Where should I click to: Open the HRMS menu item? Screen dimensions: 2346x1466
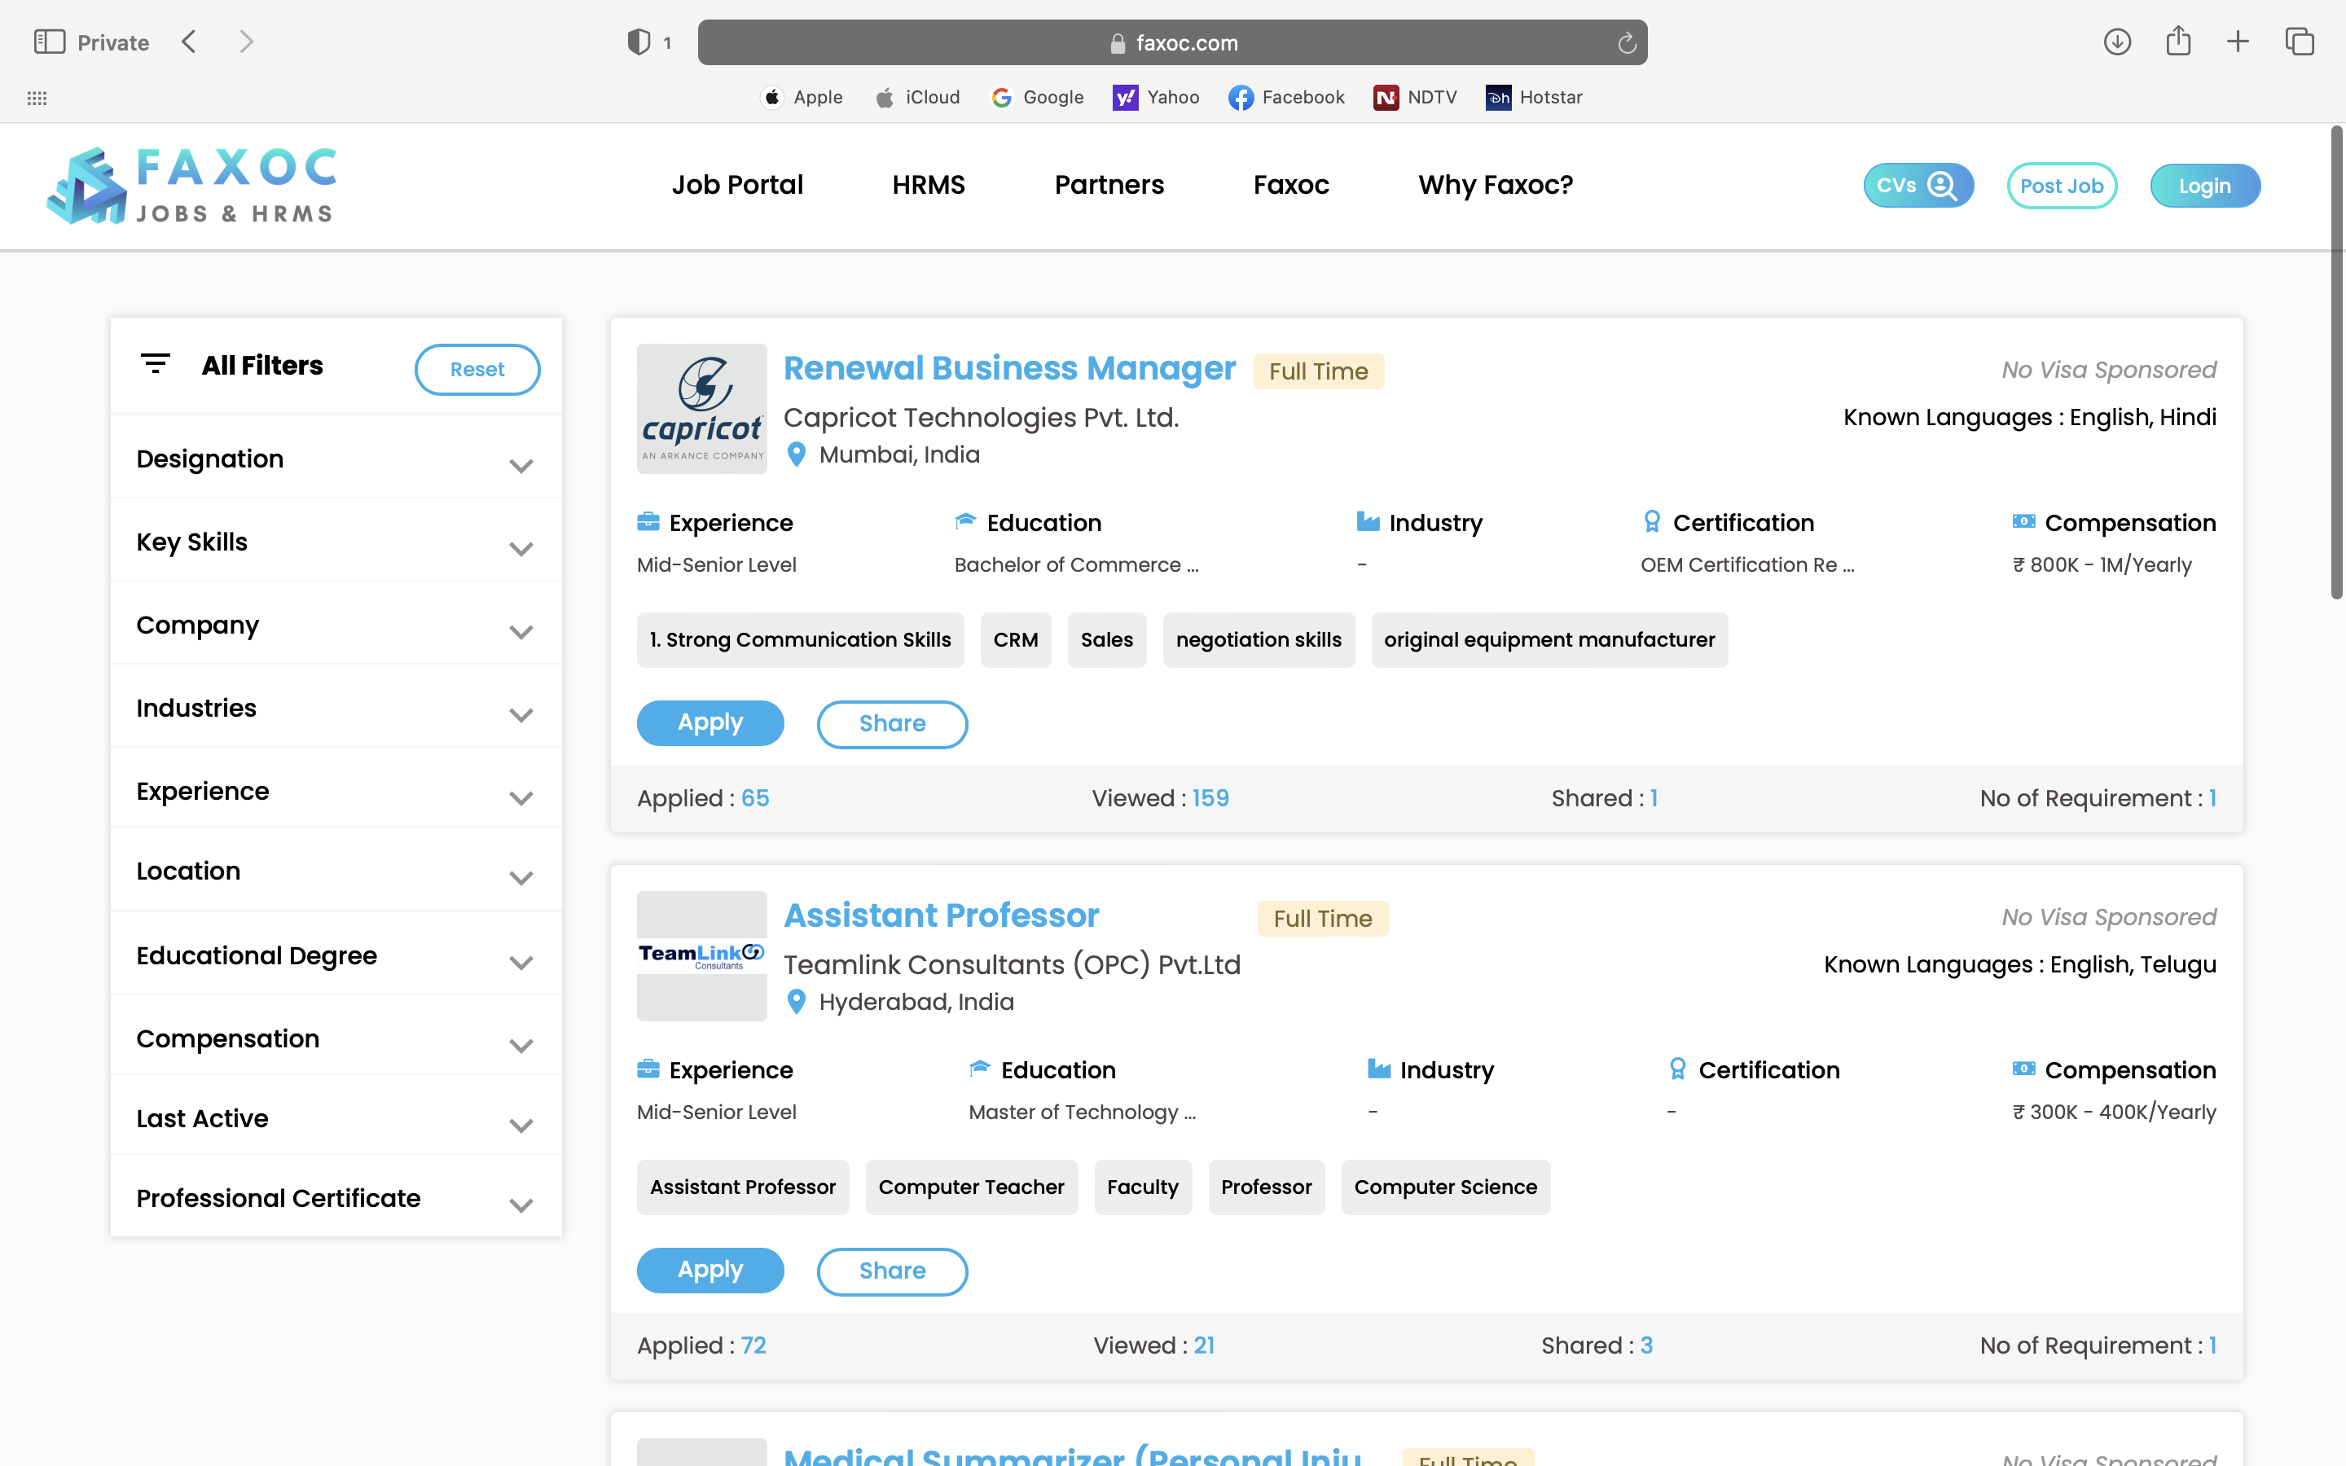click(928, 184)
